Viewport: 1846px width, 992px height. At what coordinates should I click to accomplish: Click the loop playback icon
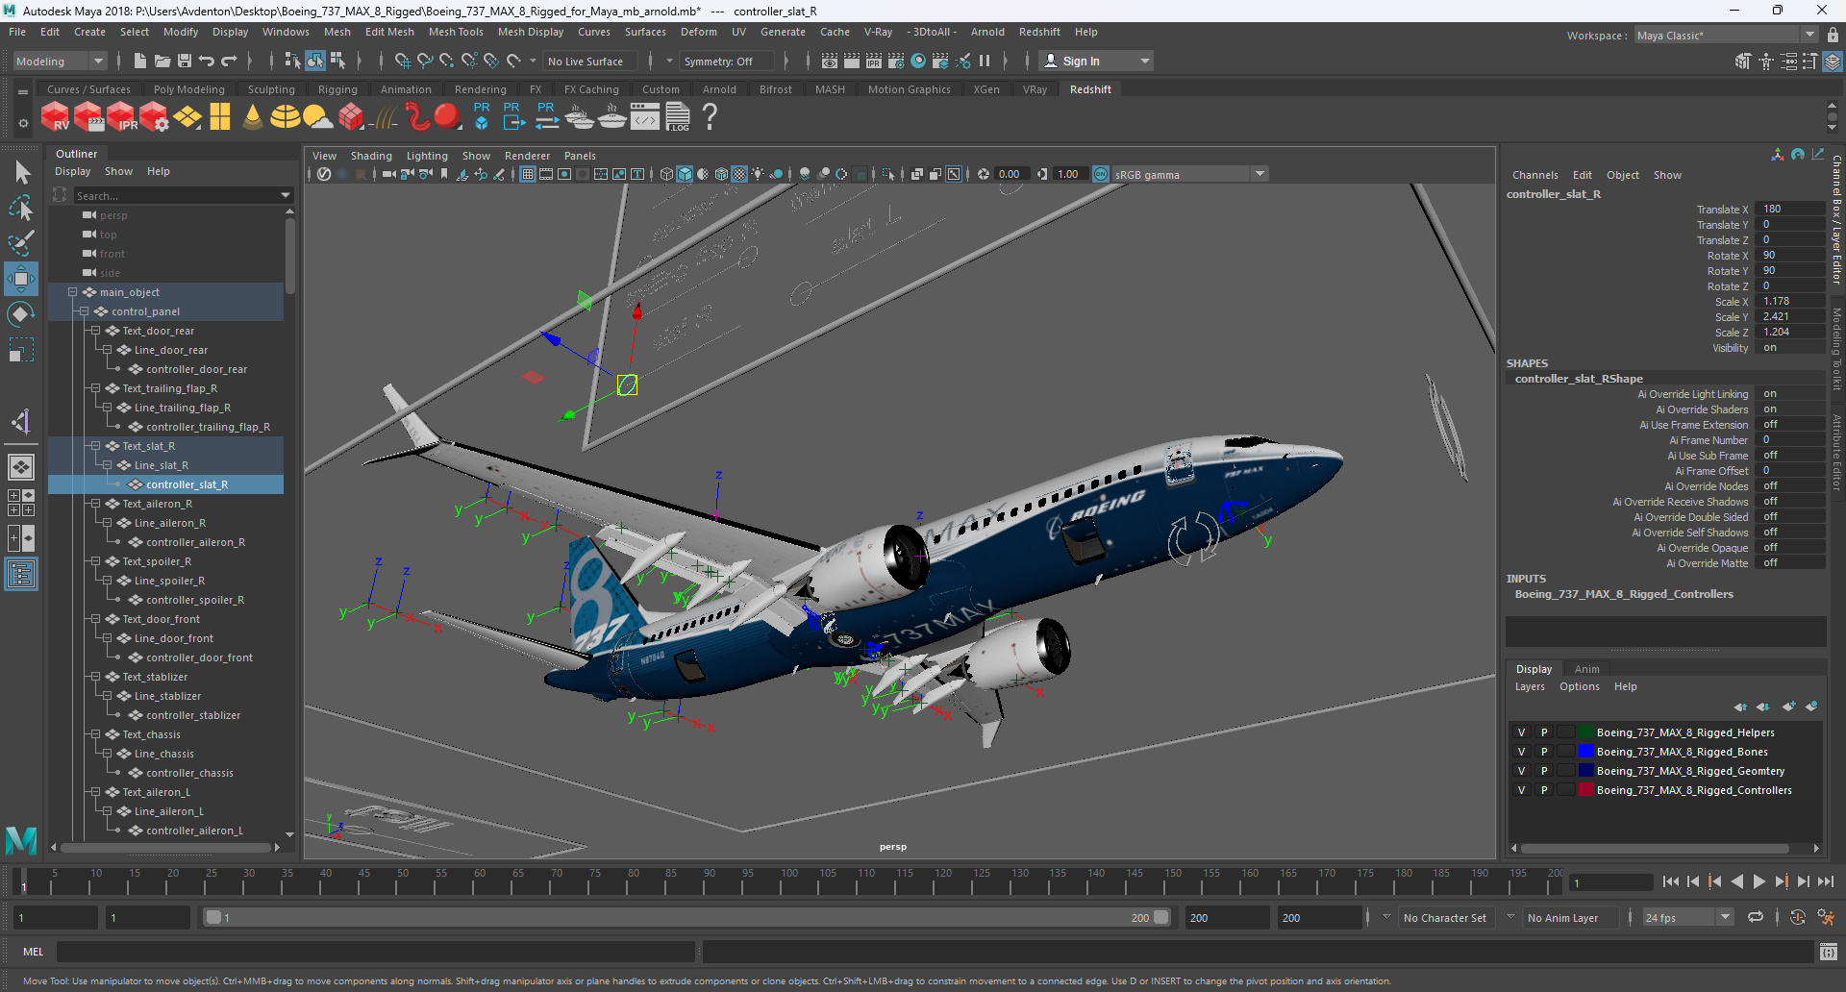pos(1756,917)
